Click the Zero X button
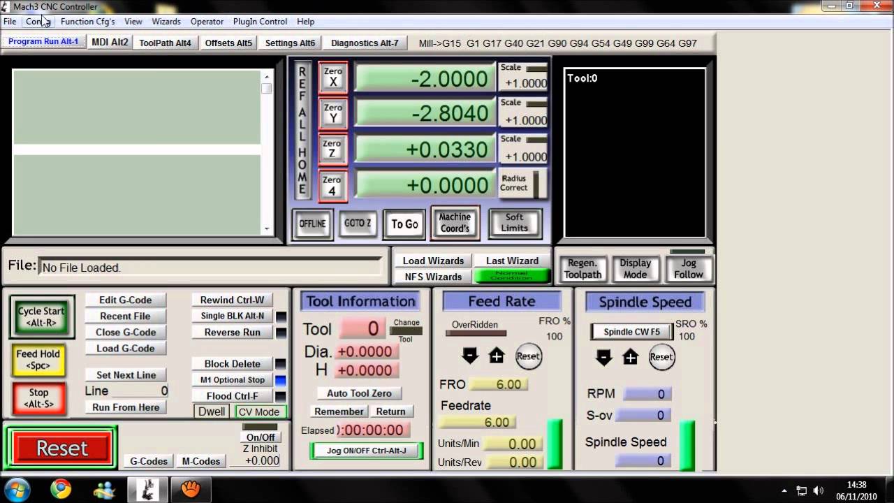894x503 pixels. (x=333, y=78)
